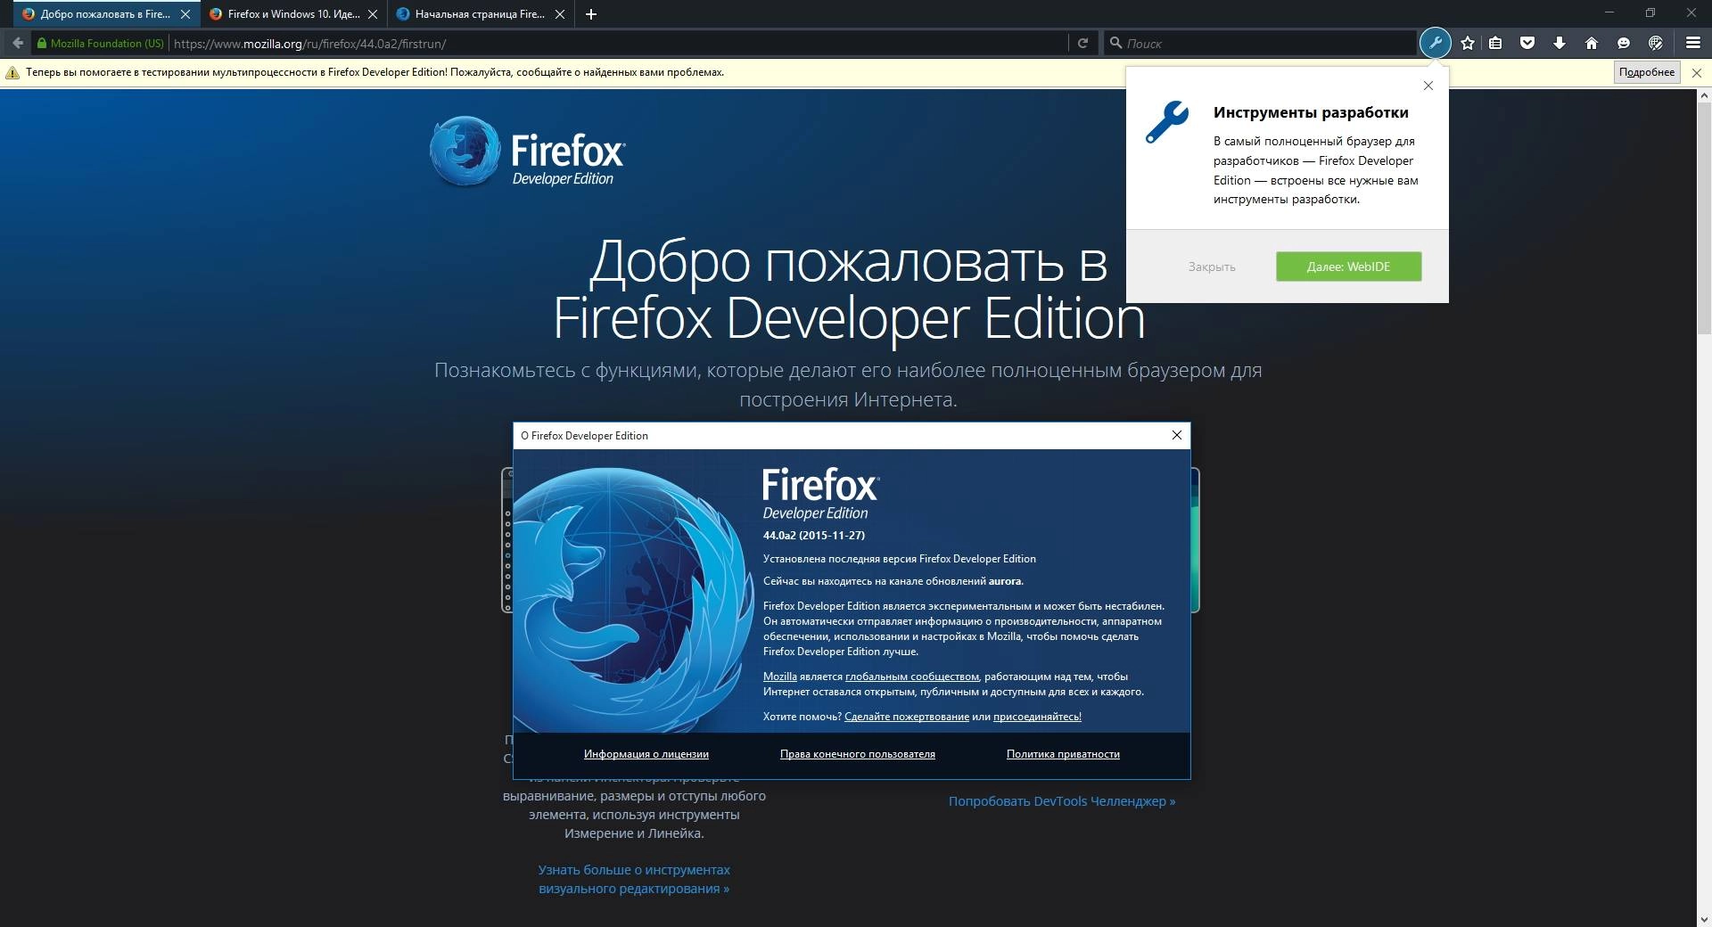
Task: Dismiss the yellow notification bar
Action: coord(1697,72)
